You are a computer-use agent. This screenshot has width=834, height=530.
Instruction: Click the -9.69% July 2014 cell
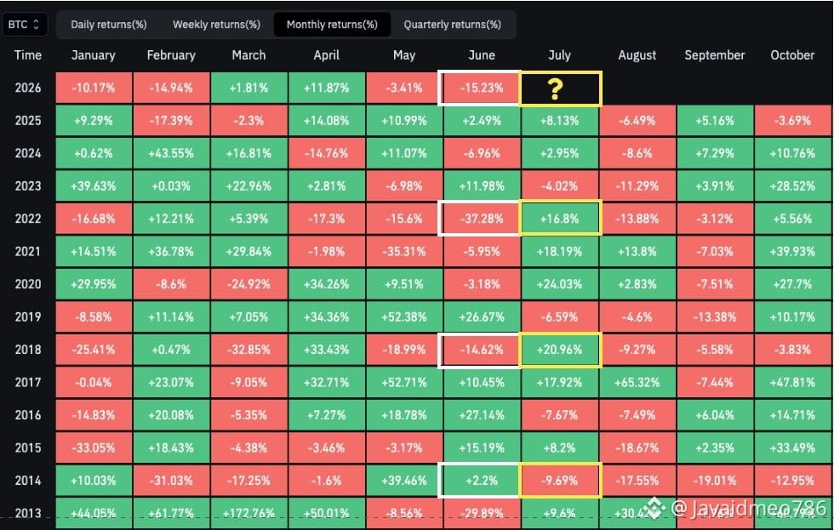(x=560, y=481)
